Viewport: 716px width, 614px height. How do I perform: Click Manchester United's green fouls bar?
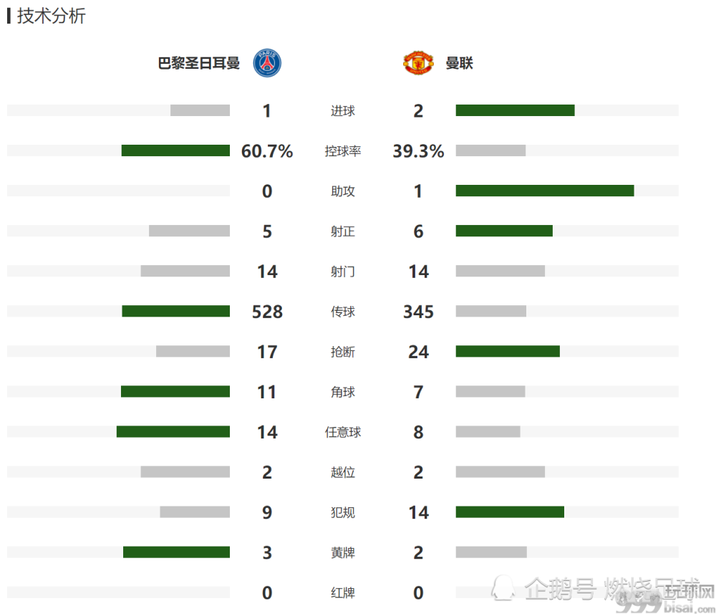point(510,512)
